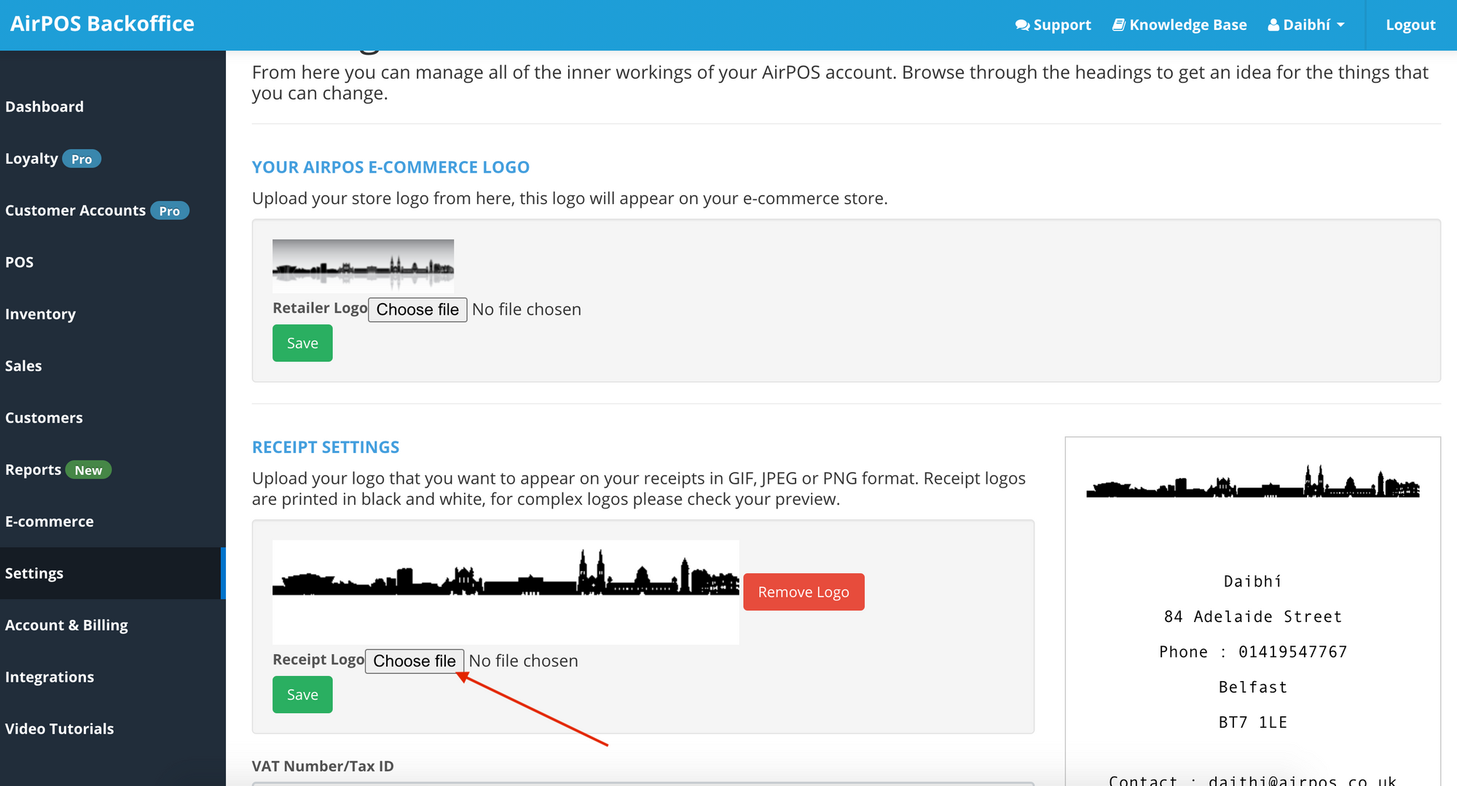Click the Pro badge beside Loyalty
Viewport: 1457px width, 786px height.
[x=82, y=159]
